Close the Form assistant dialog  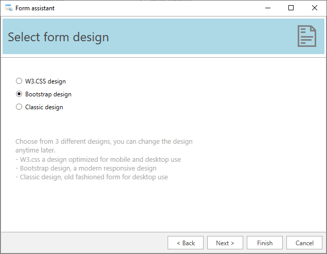tap(315, 8)
